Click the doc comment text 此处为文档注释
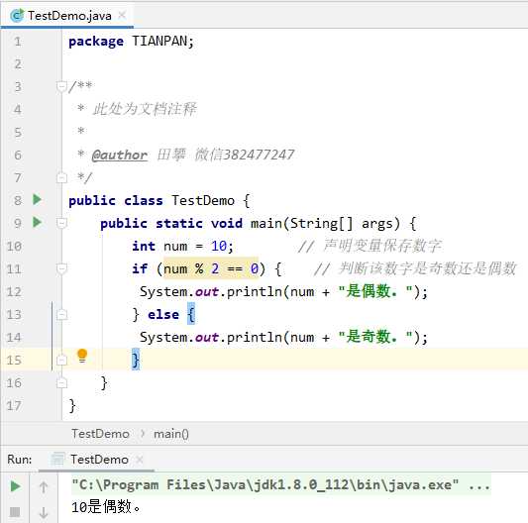528x523 pixels. (145, 109)
